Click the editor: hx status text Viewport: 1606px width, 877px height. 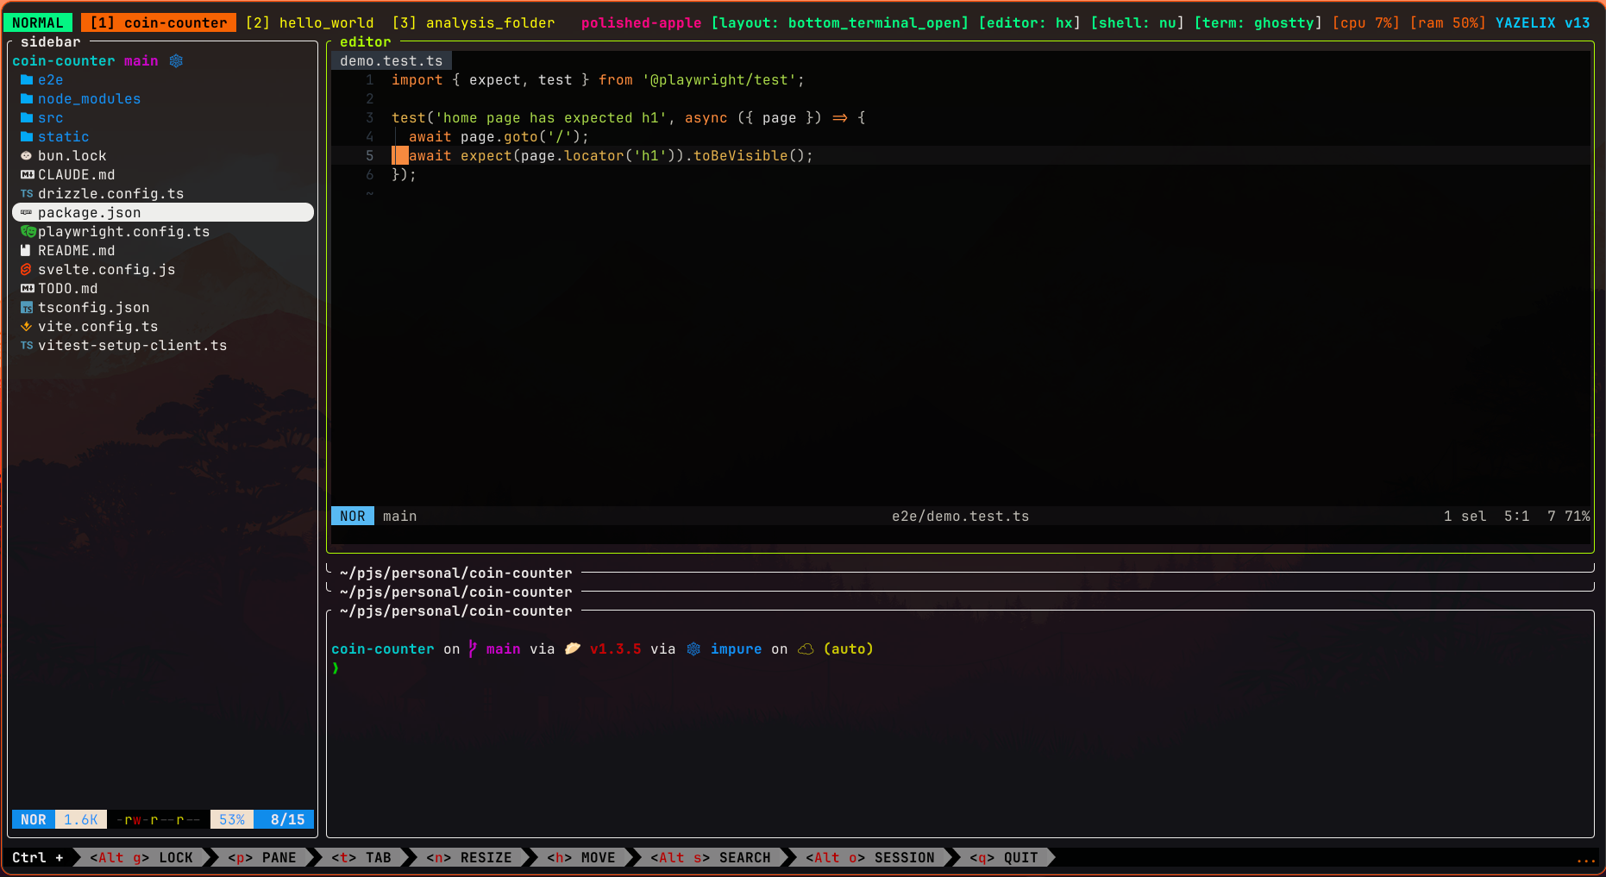click(x=1029, y=23)
